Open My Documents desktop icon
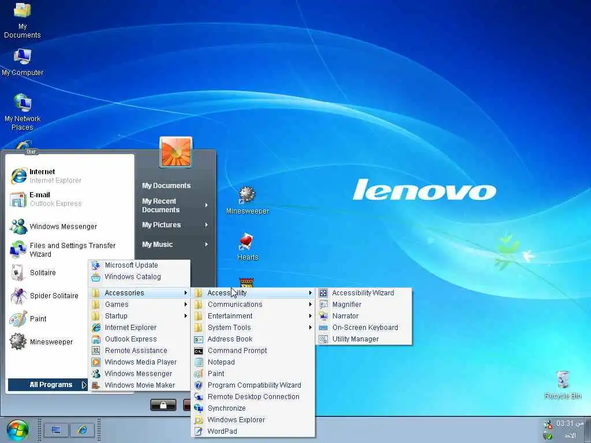591x443 pixels. point(23,20)
